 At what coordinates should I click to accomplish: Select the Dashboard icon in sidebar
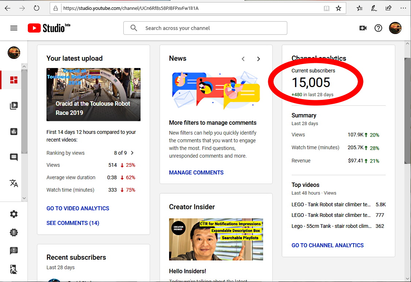click(14, 80)
